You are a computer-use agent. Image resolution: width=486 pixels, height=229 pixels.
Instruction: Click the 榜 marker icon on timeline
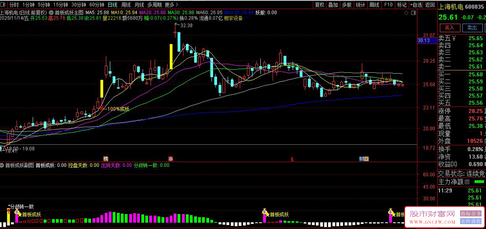pyautogui.click(x=106, y=159)
